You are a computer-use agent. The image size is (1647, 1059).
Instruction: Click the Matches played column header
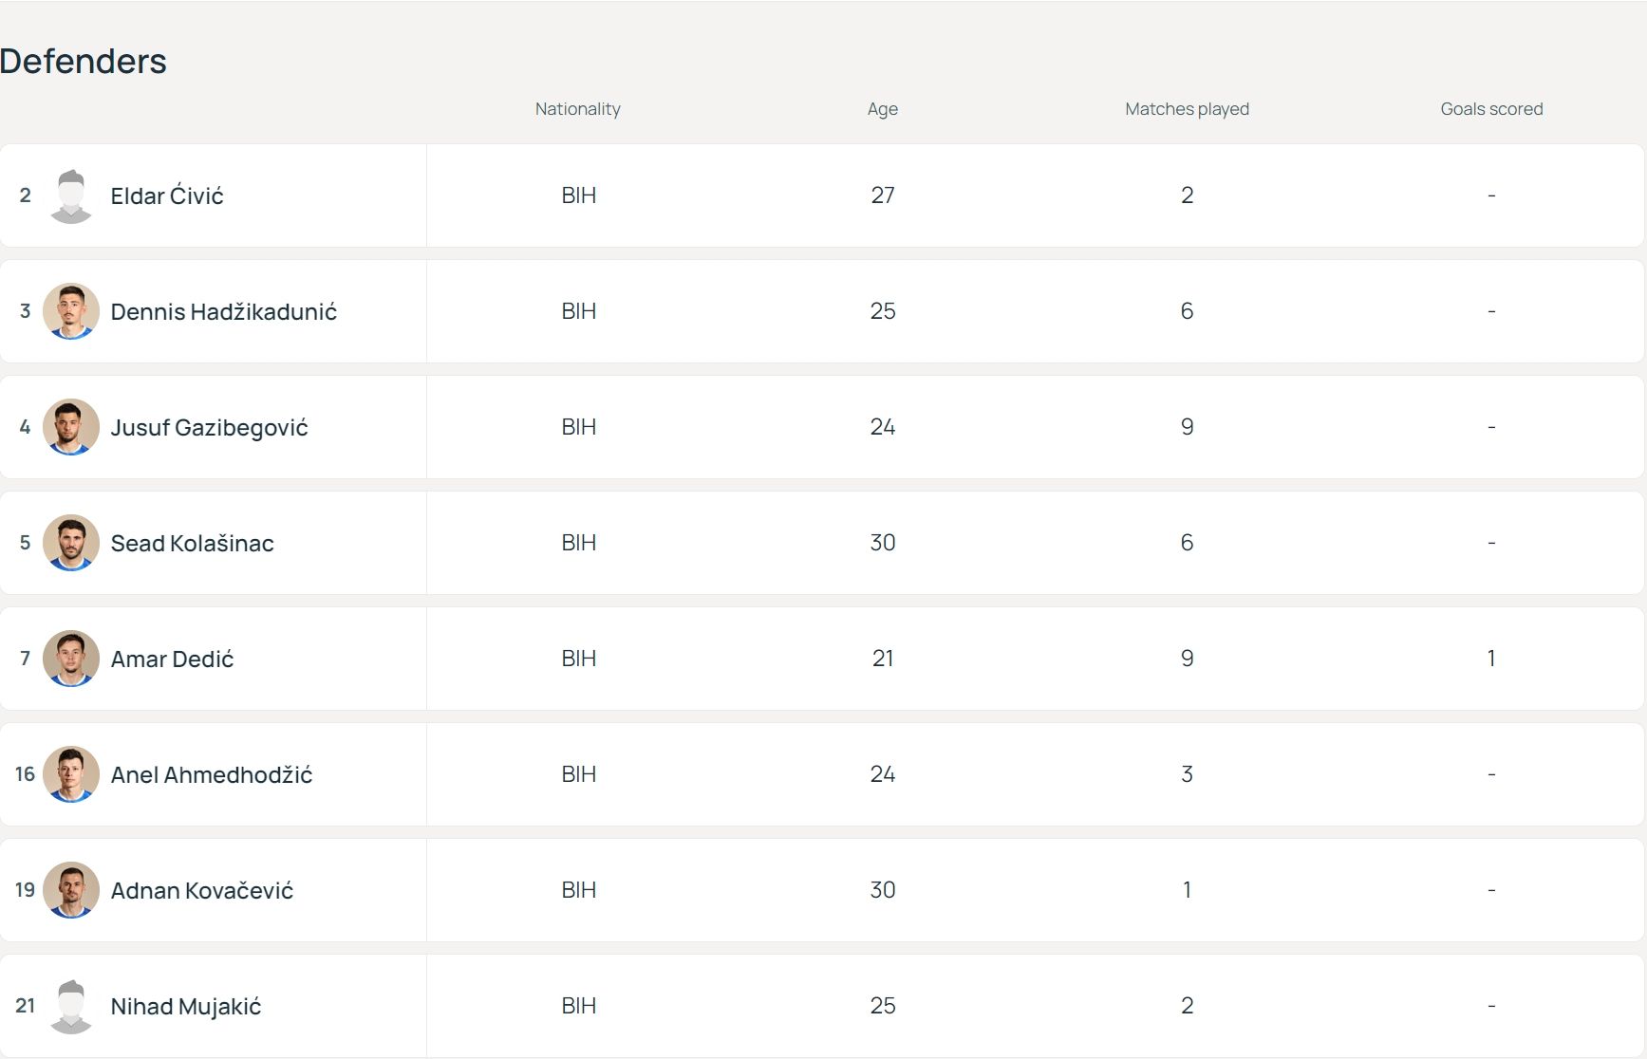coord(1187,109)
